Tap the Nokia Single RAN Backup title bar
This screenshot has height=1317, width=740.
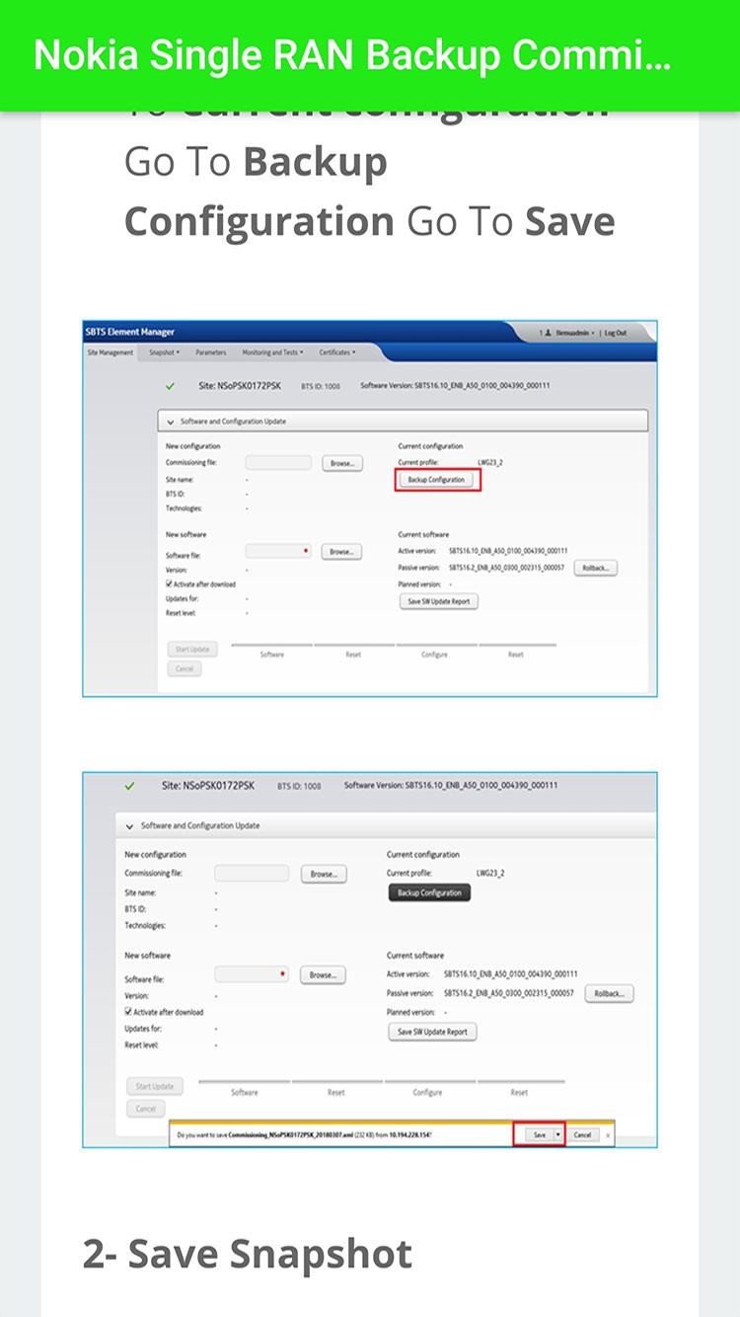(x=370, y=55)
